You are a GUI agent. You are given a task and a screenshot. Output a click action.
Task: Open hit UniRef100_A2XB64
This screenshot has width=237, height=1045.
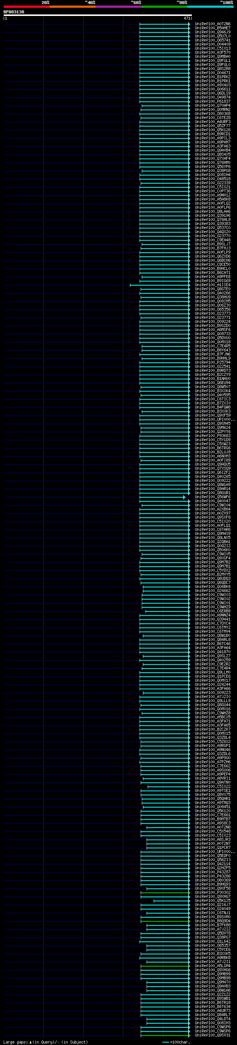212,509
